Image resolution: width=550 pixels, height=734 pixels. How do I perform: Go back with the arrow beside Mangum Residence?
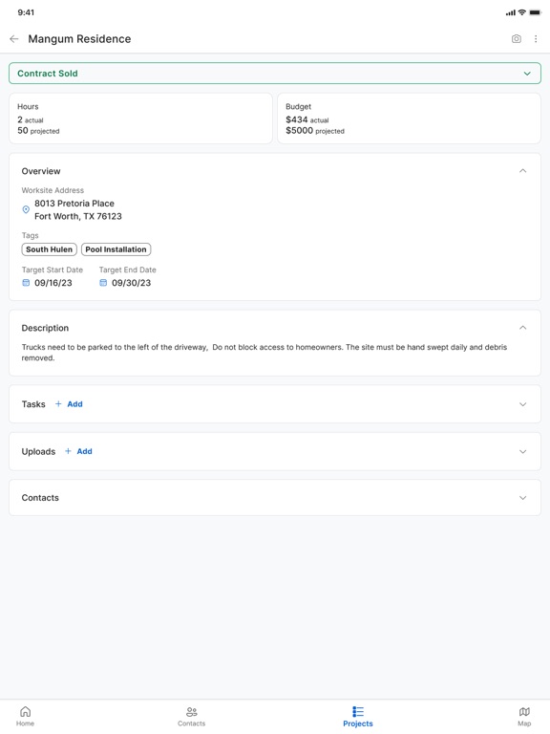[x=14, y=39]
